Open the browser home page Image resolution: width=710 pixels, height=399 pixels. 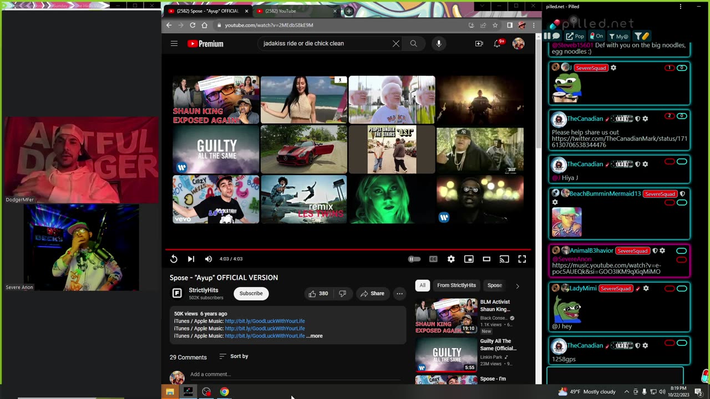coord(204,25)
